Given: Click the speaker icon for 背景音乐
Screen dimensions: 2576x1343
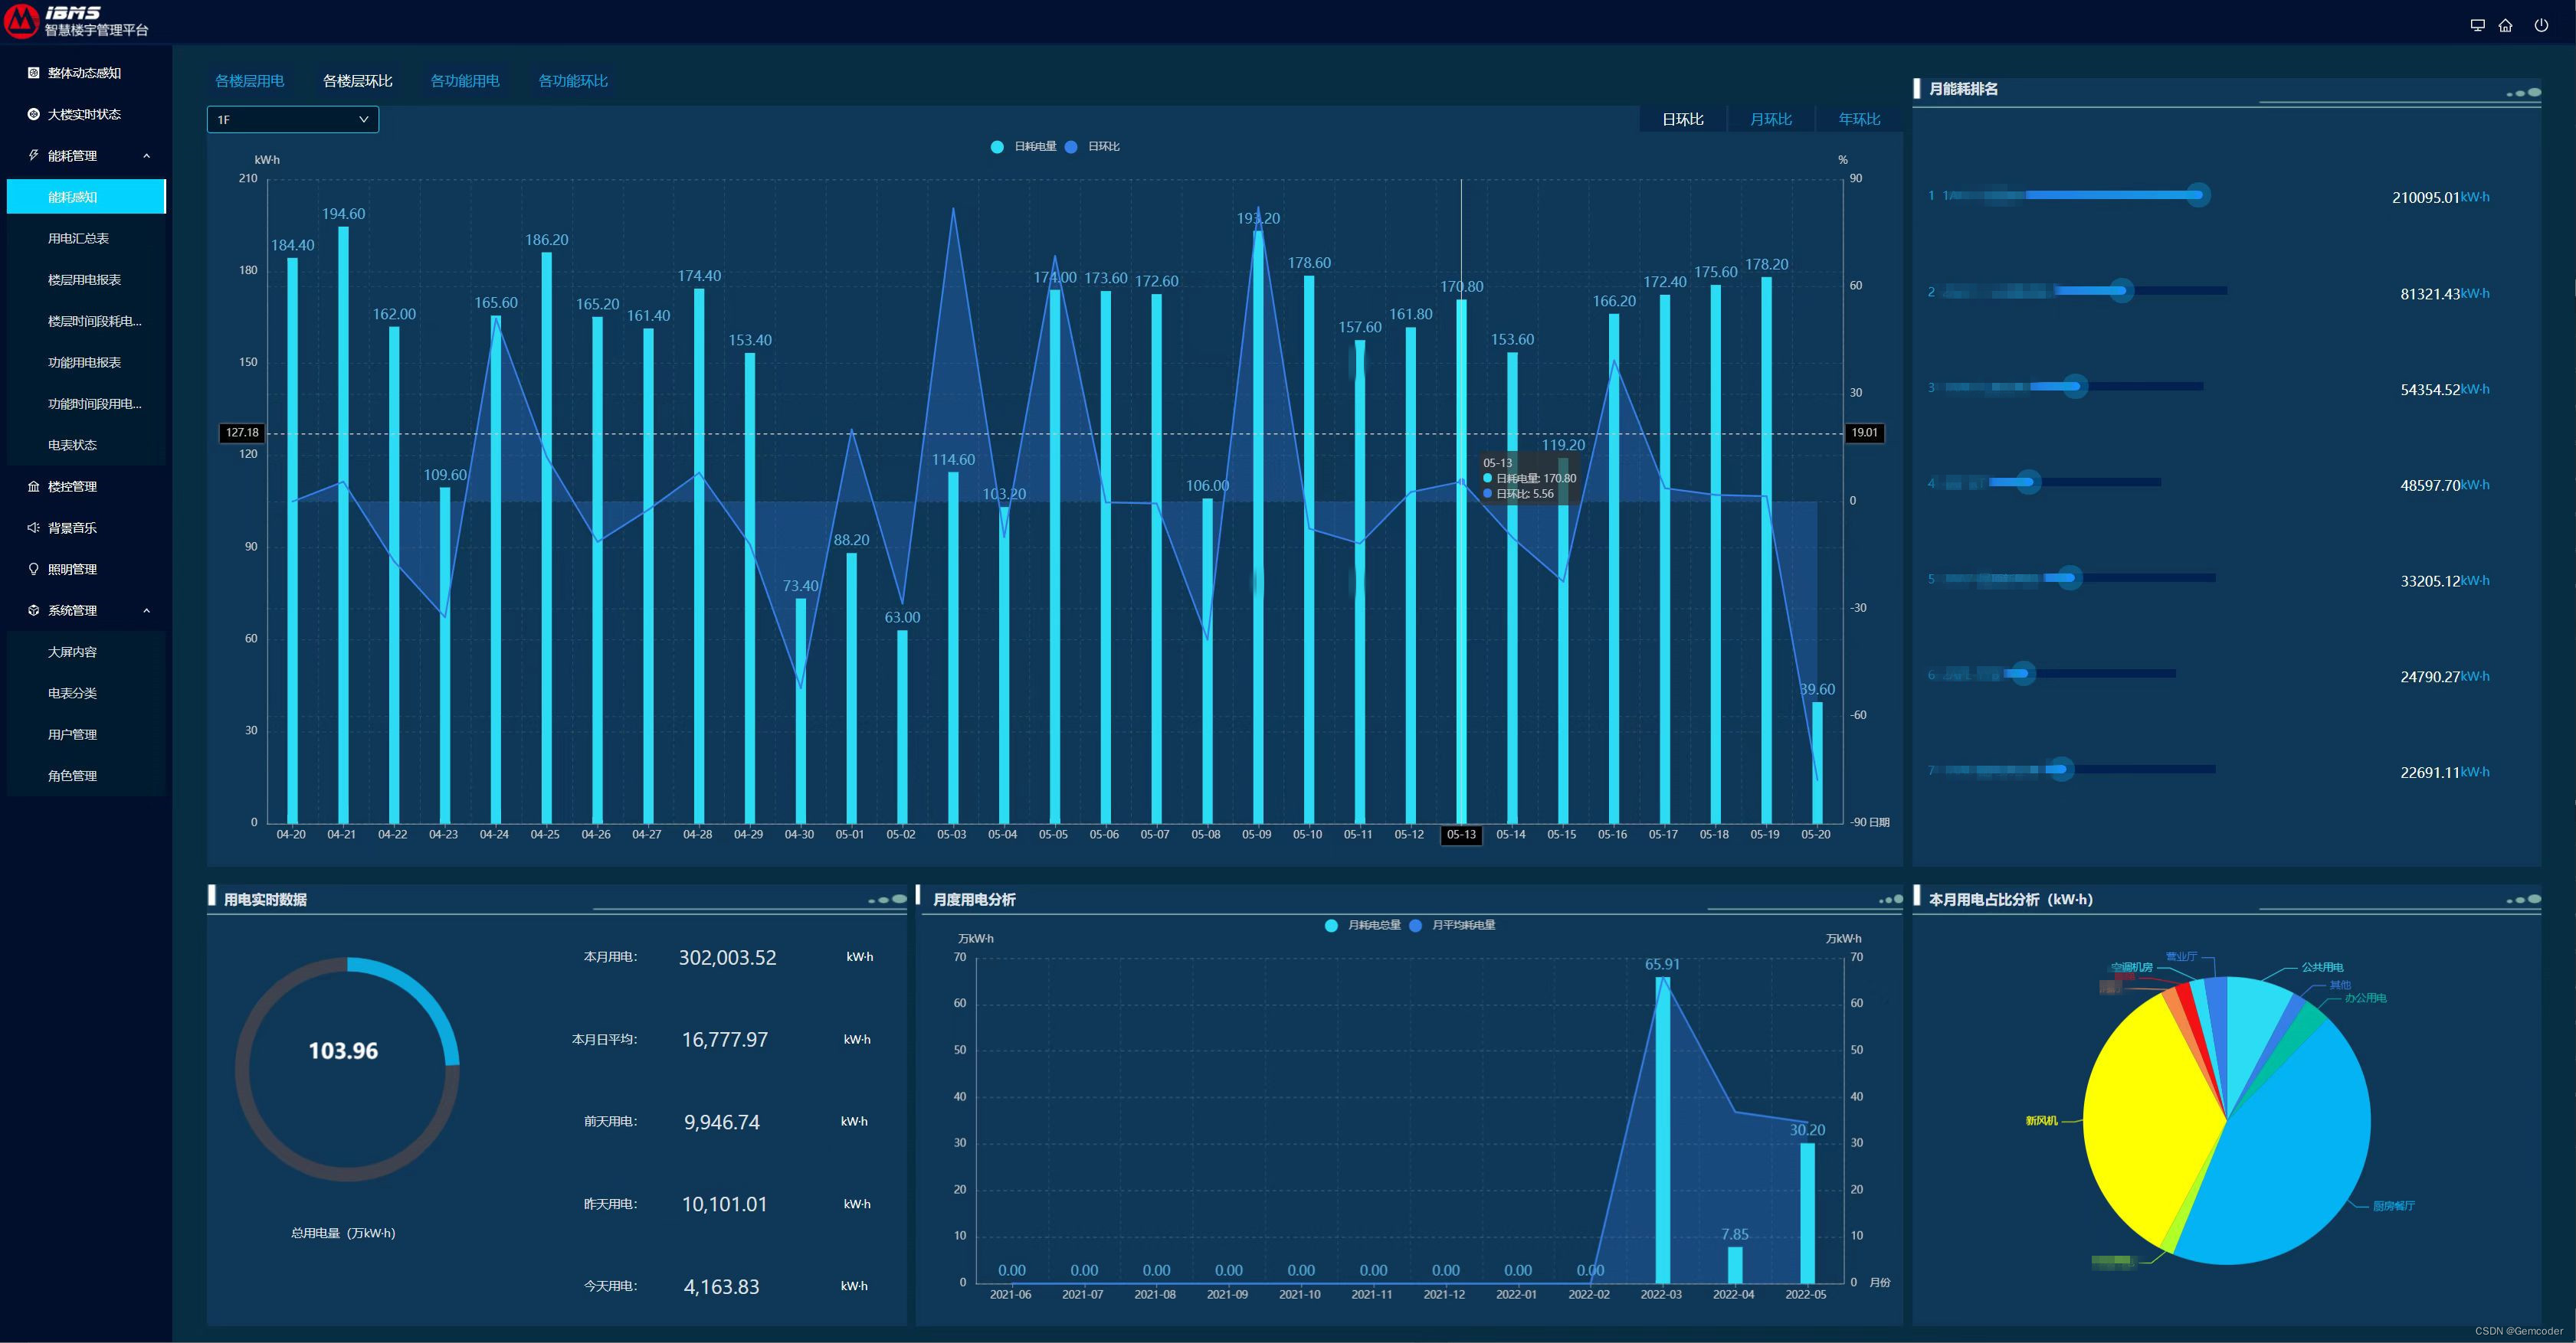Looking at the screenshot, I should 33,528.
